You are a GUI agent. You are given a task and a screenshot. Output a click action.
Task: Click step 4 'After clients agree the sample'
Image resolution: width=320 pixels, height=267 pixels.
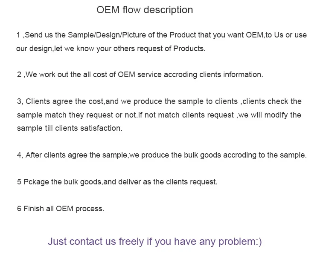[162, 155]
